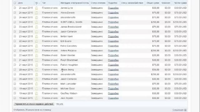The height and width of the screenshot is (112, 200).
Task: Select checkbox for Erik Evans payment
Action: [15, 41]
